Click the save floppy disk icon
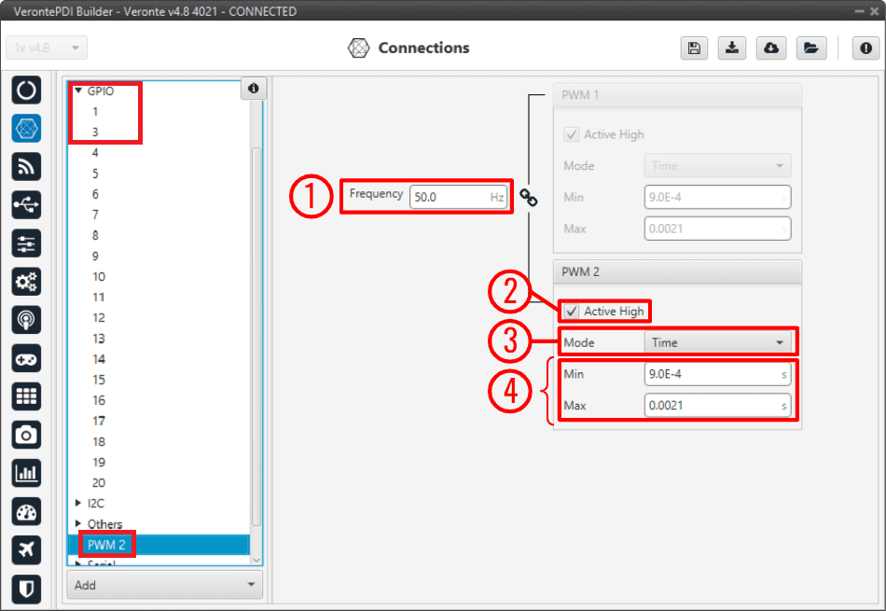Viewport: 886px width, 611px height. click(x=694, y=49)
